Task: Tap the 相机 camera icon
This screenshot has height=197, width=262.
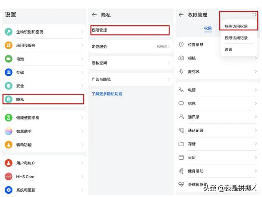Action: pyautogui.click(x=181, y=58)
